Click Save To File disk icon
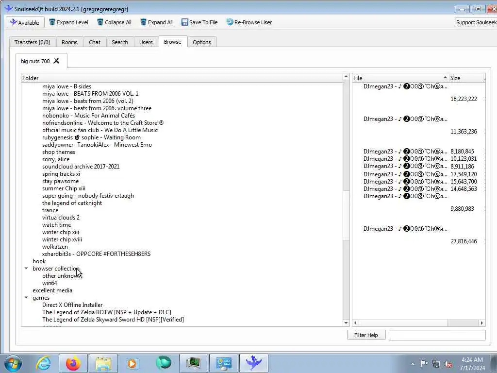497x373 pixels. (185, 22)
